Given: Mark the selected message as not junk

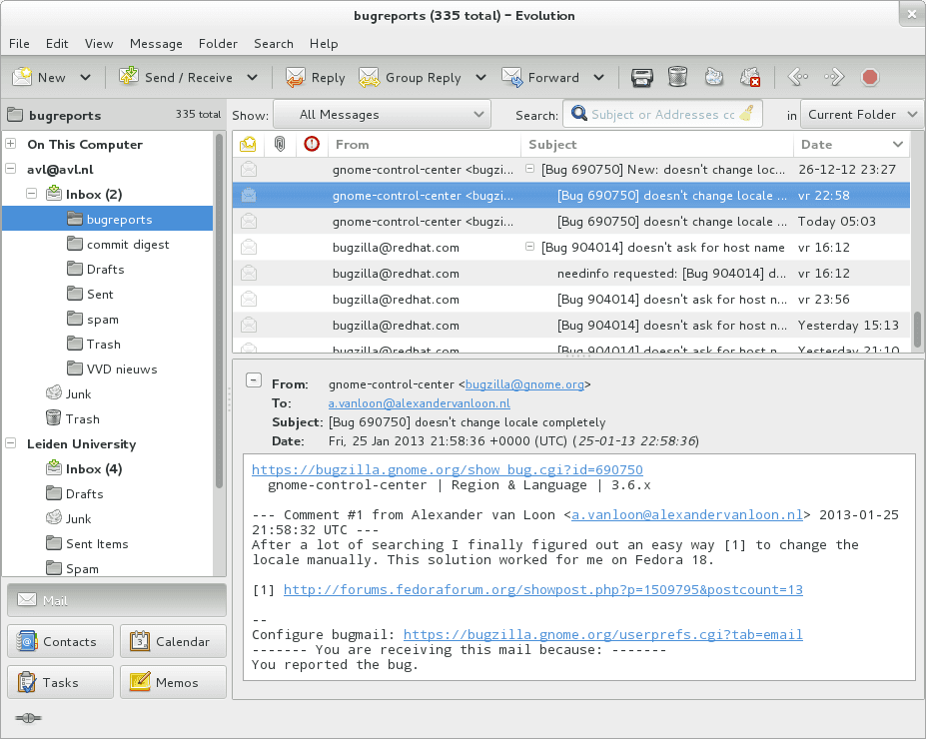Looking at the screenshot, I should pyautogui.click(x=750, y=77).
